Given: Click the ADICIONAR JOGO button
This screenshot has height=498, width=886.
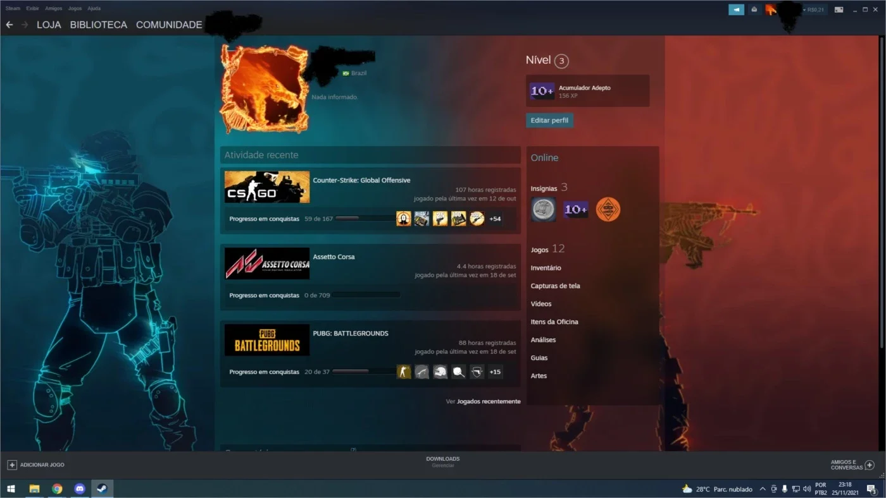Looking at the screenshot, I should 36,465.
